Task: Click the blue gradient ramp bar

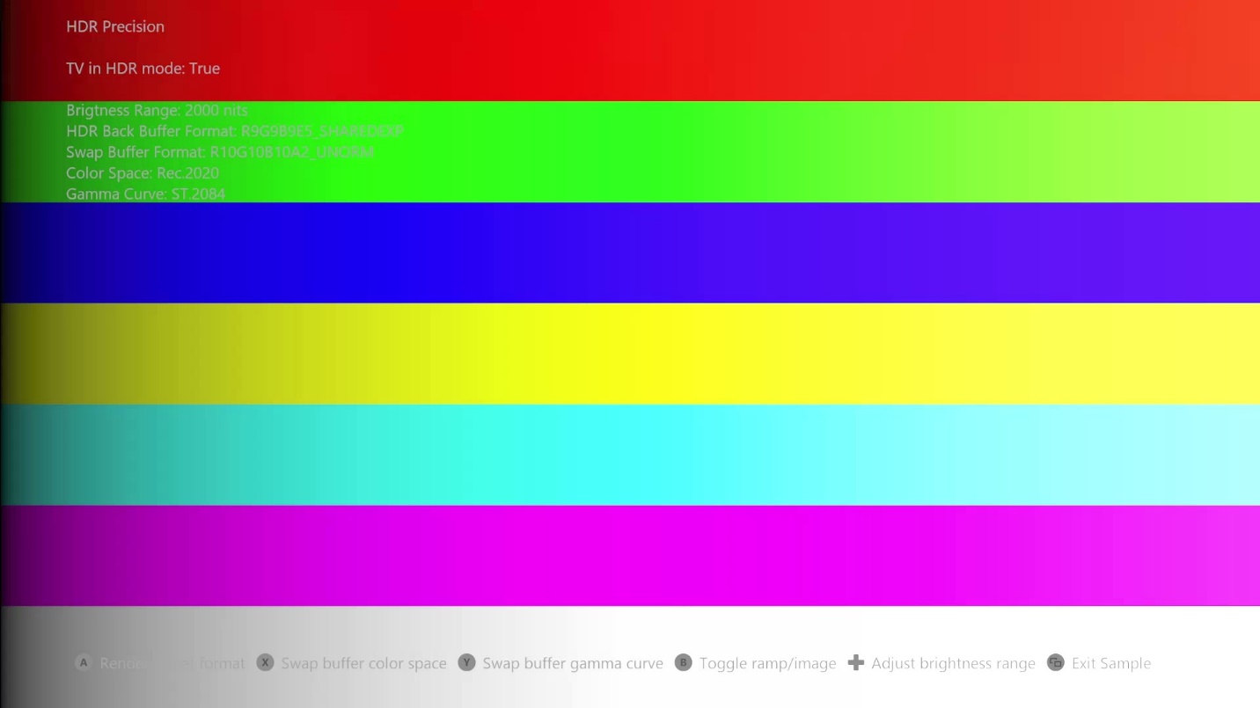Action: pos(630,252)
